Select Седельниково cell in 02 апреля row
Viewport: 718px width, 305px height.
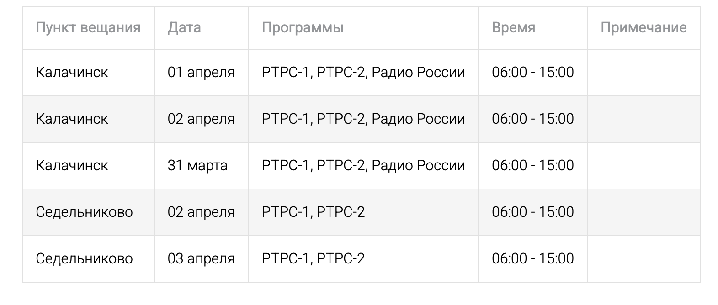coord(84,212)
